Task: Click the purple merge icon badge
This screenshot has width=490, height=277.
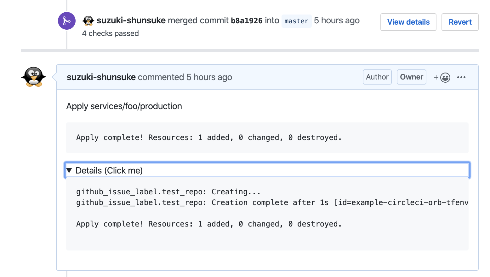Action: click(66, 21)
